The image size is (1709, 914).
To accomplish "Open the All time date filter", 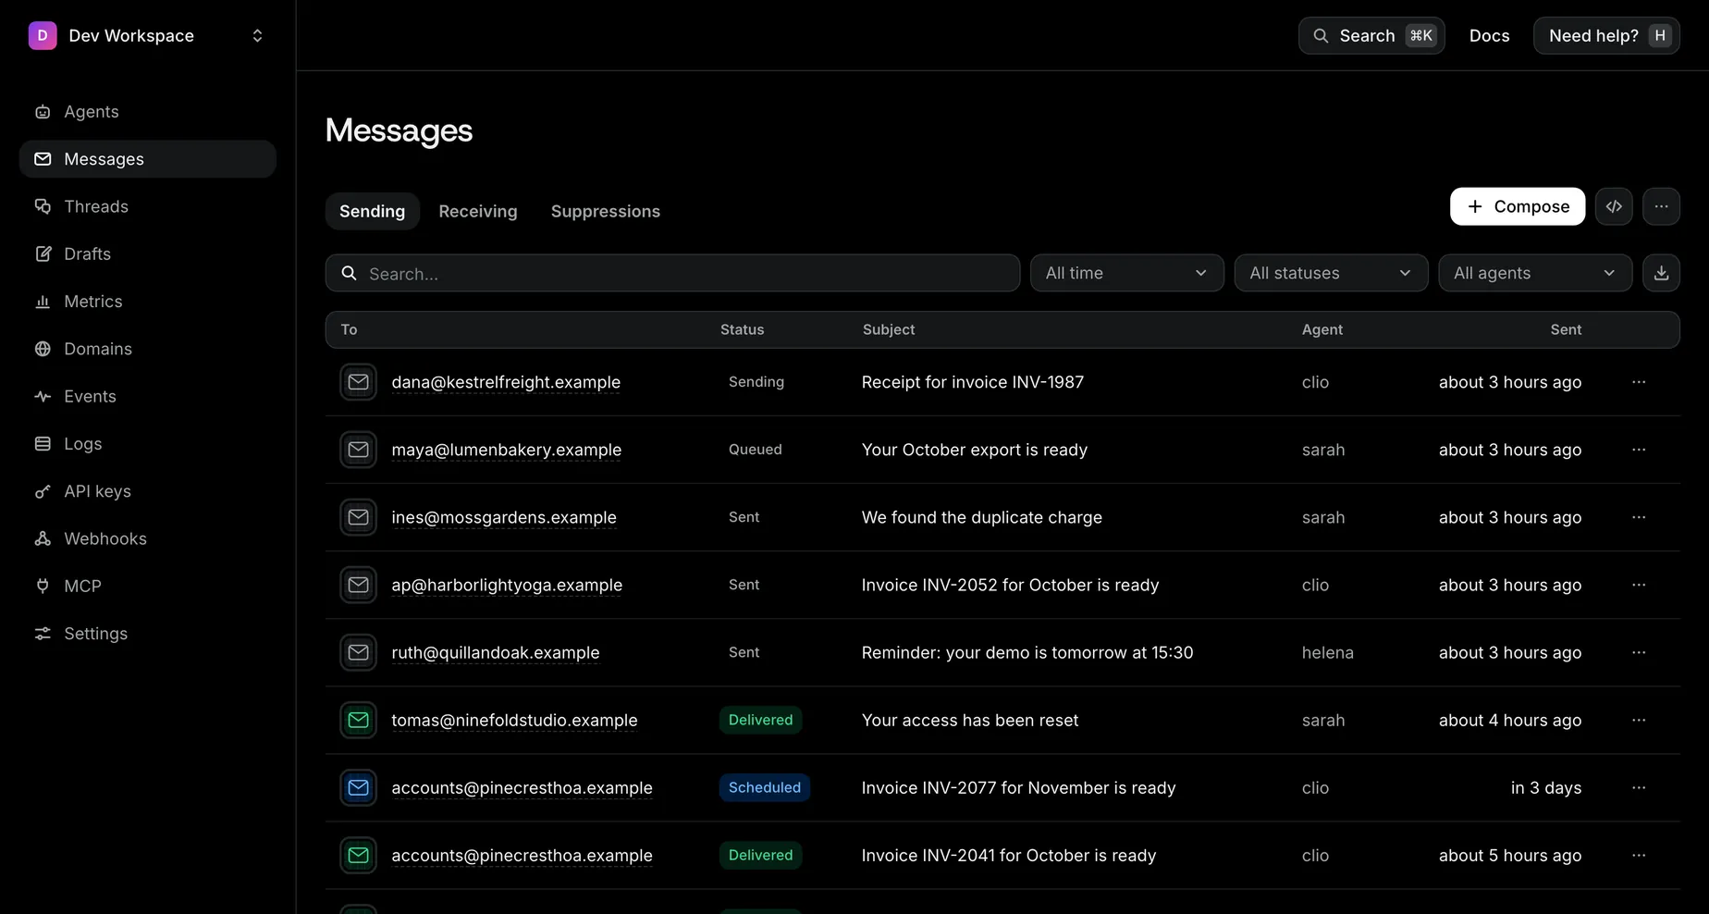I will click(x=1126, y=273).
